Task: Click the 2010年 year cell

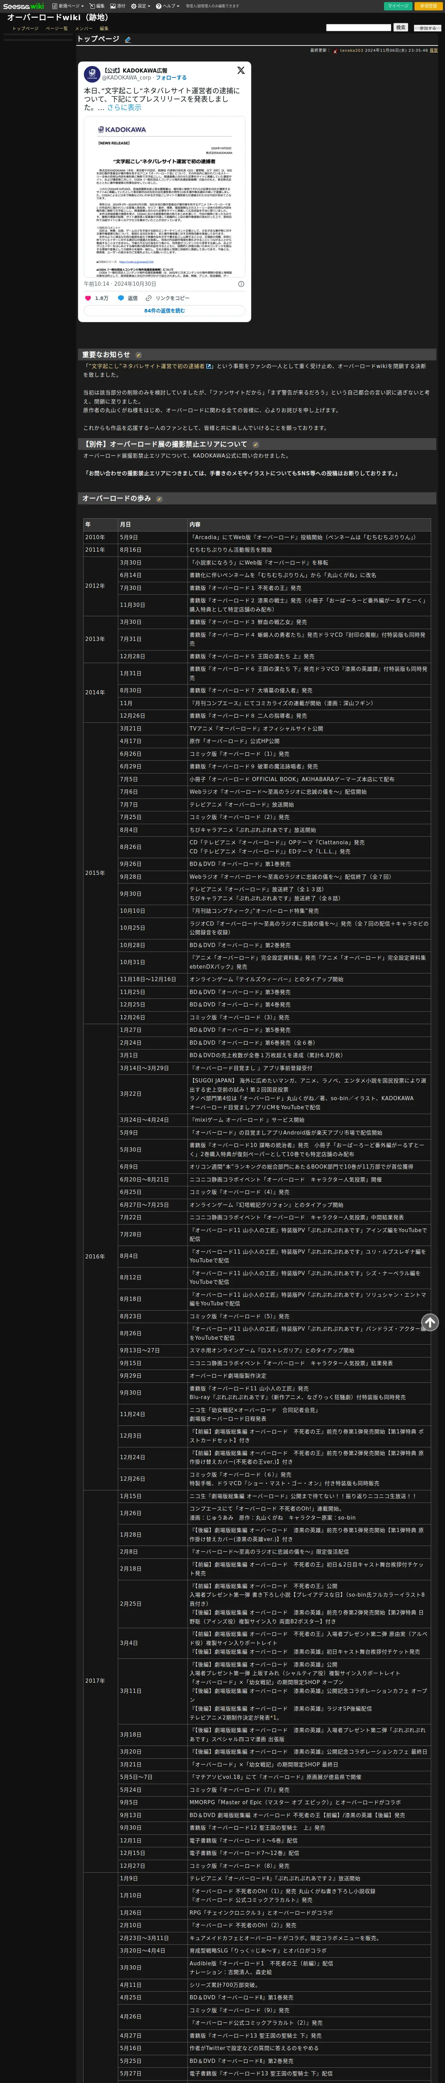Action: [x=100, y=537]
